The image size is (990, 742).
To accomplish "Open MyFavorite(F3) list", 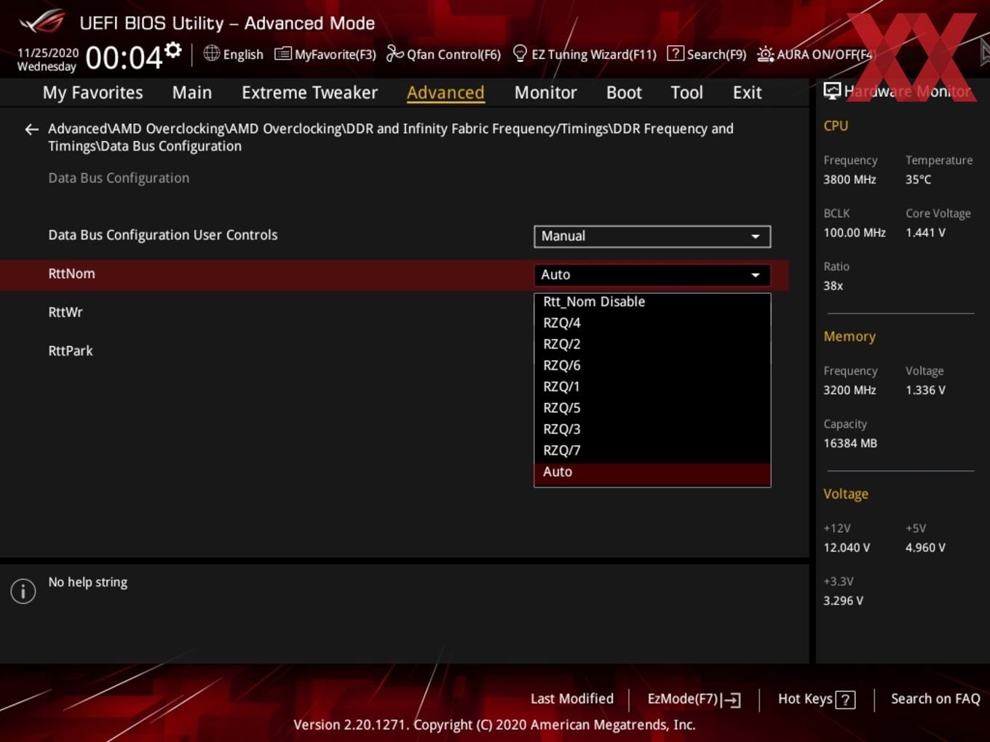I will [325, 54].
